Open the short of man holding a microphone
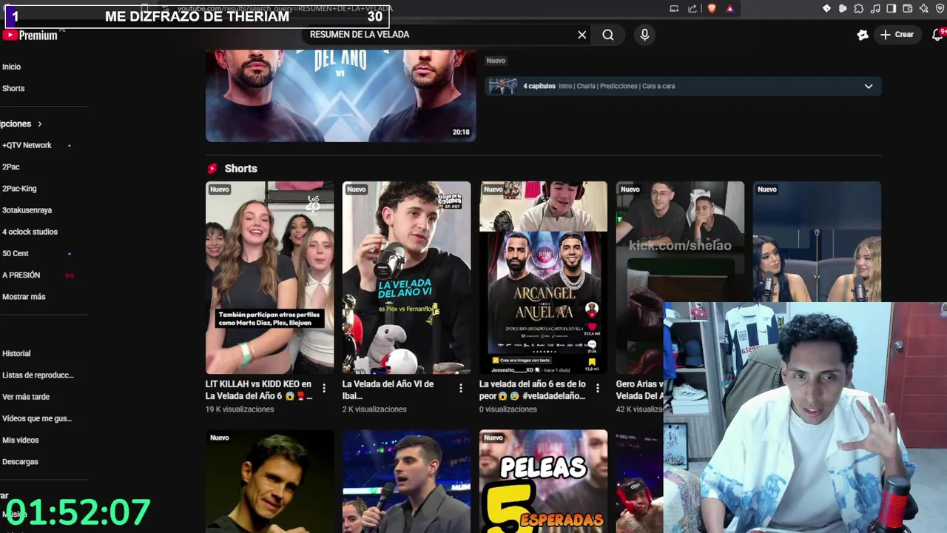This screenshot has height=533, width=947. coord(406,481)
